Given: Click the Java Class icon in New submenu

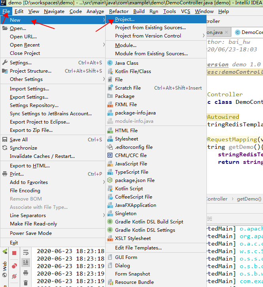Looking at the screenshot, I should (110, 63).
